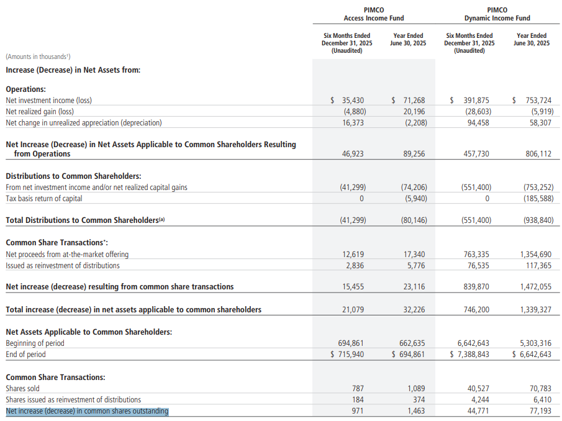Click the value 71,268 in net investment income

pyautogui.click(x=414, y=101)
